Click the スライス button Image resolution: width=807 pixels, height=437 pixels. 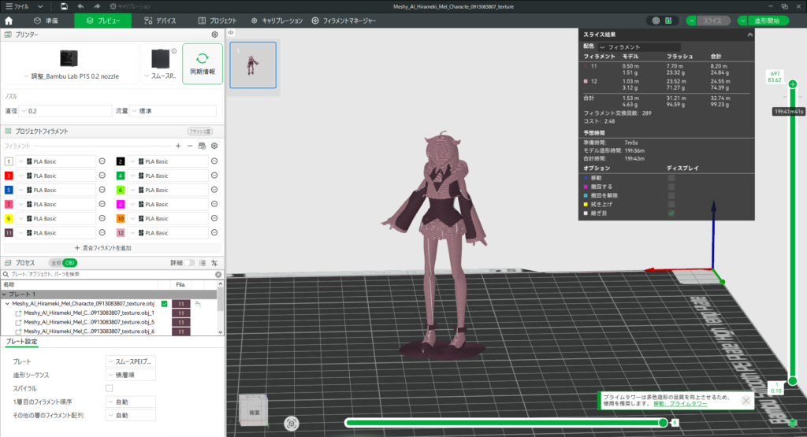712,20
